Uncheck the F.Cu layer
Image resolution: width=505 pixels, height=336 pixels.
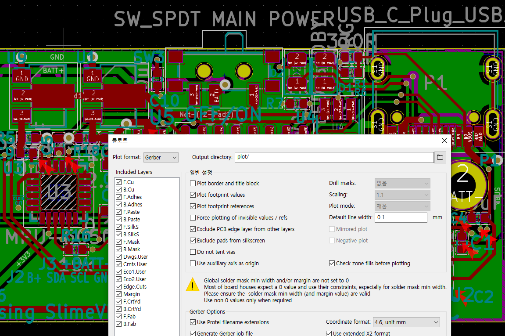tap(118, 182)
